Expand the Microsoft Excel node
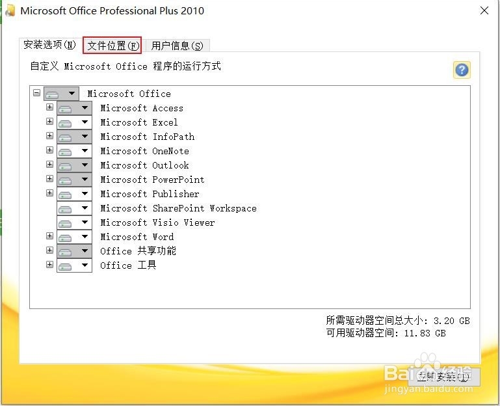 [x=49, y=121]
